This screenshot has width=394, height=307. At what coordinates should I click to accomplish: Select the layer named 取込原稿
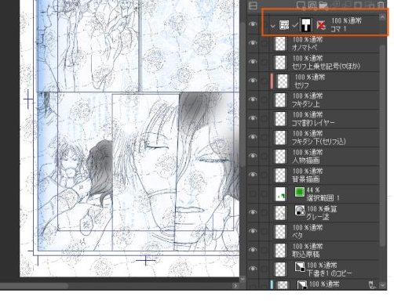(305, 254)
